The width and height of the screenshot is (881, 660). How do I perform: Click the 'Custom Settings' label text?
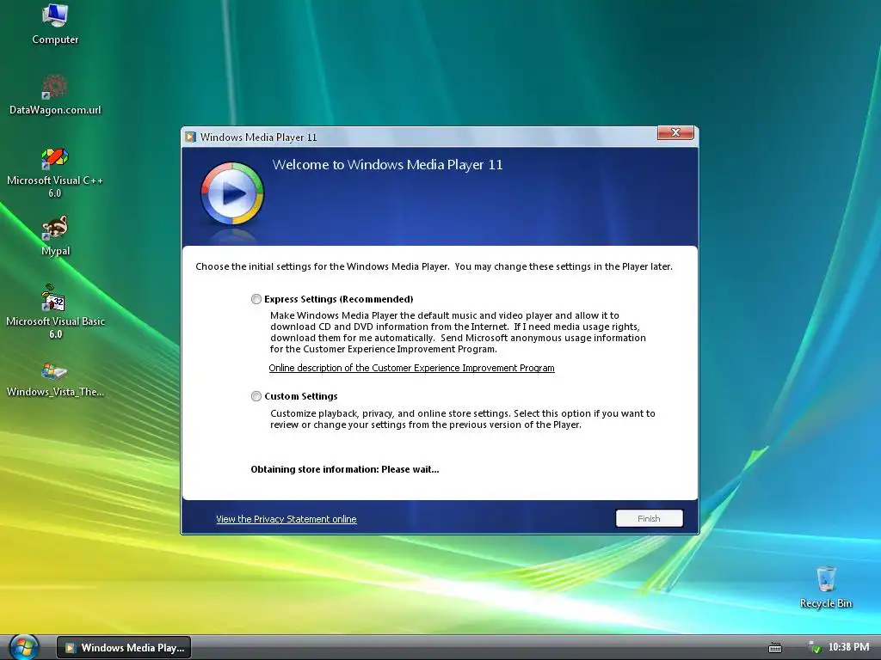tap(300, 396)
